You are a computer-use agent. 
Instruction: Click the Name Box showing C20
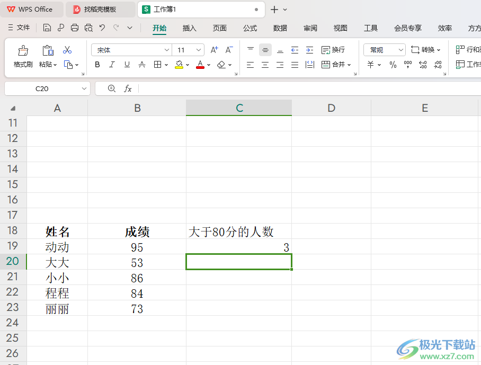point(47,88)
